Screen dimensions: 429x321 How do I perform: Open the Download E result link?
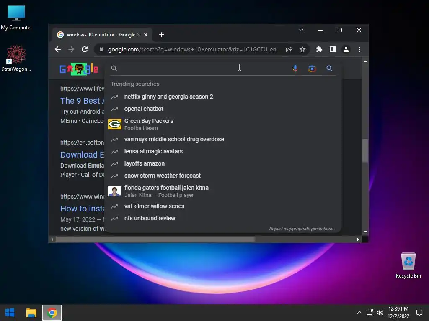tap(82, 155)
